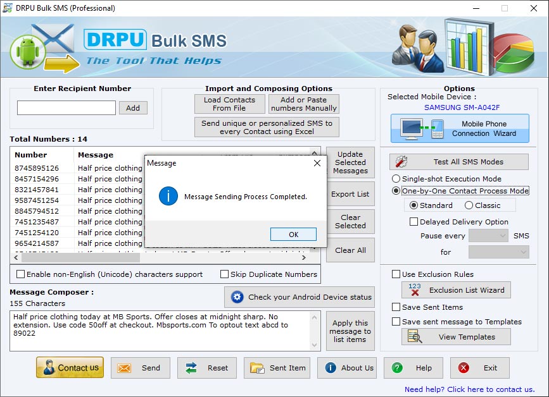Click the computer-phone connection wizard icon
The width and height of the screenshot is (549, 397).
[x=422, y=129]
